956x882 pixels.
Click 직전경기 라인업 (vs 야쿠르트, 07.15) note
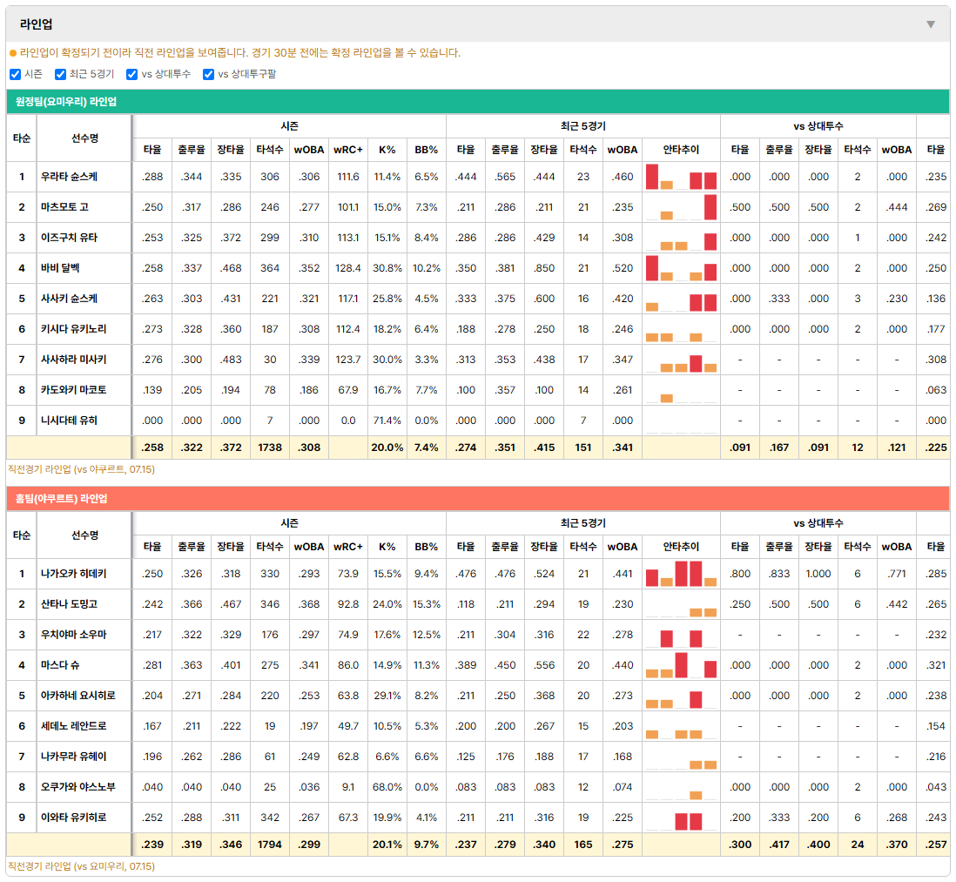[81, 469]
